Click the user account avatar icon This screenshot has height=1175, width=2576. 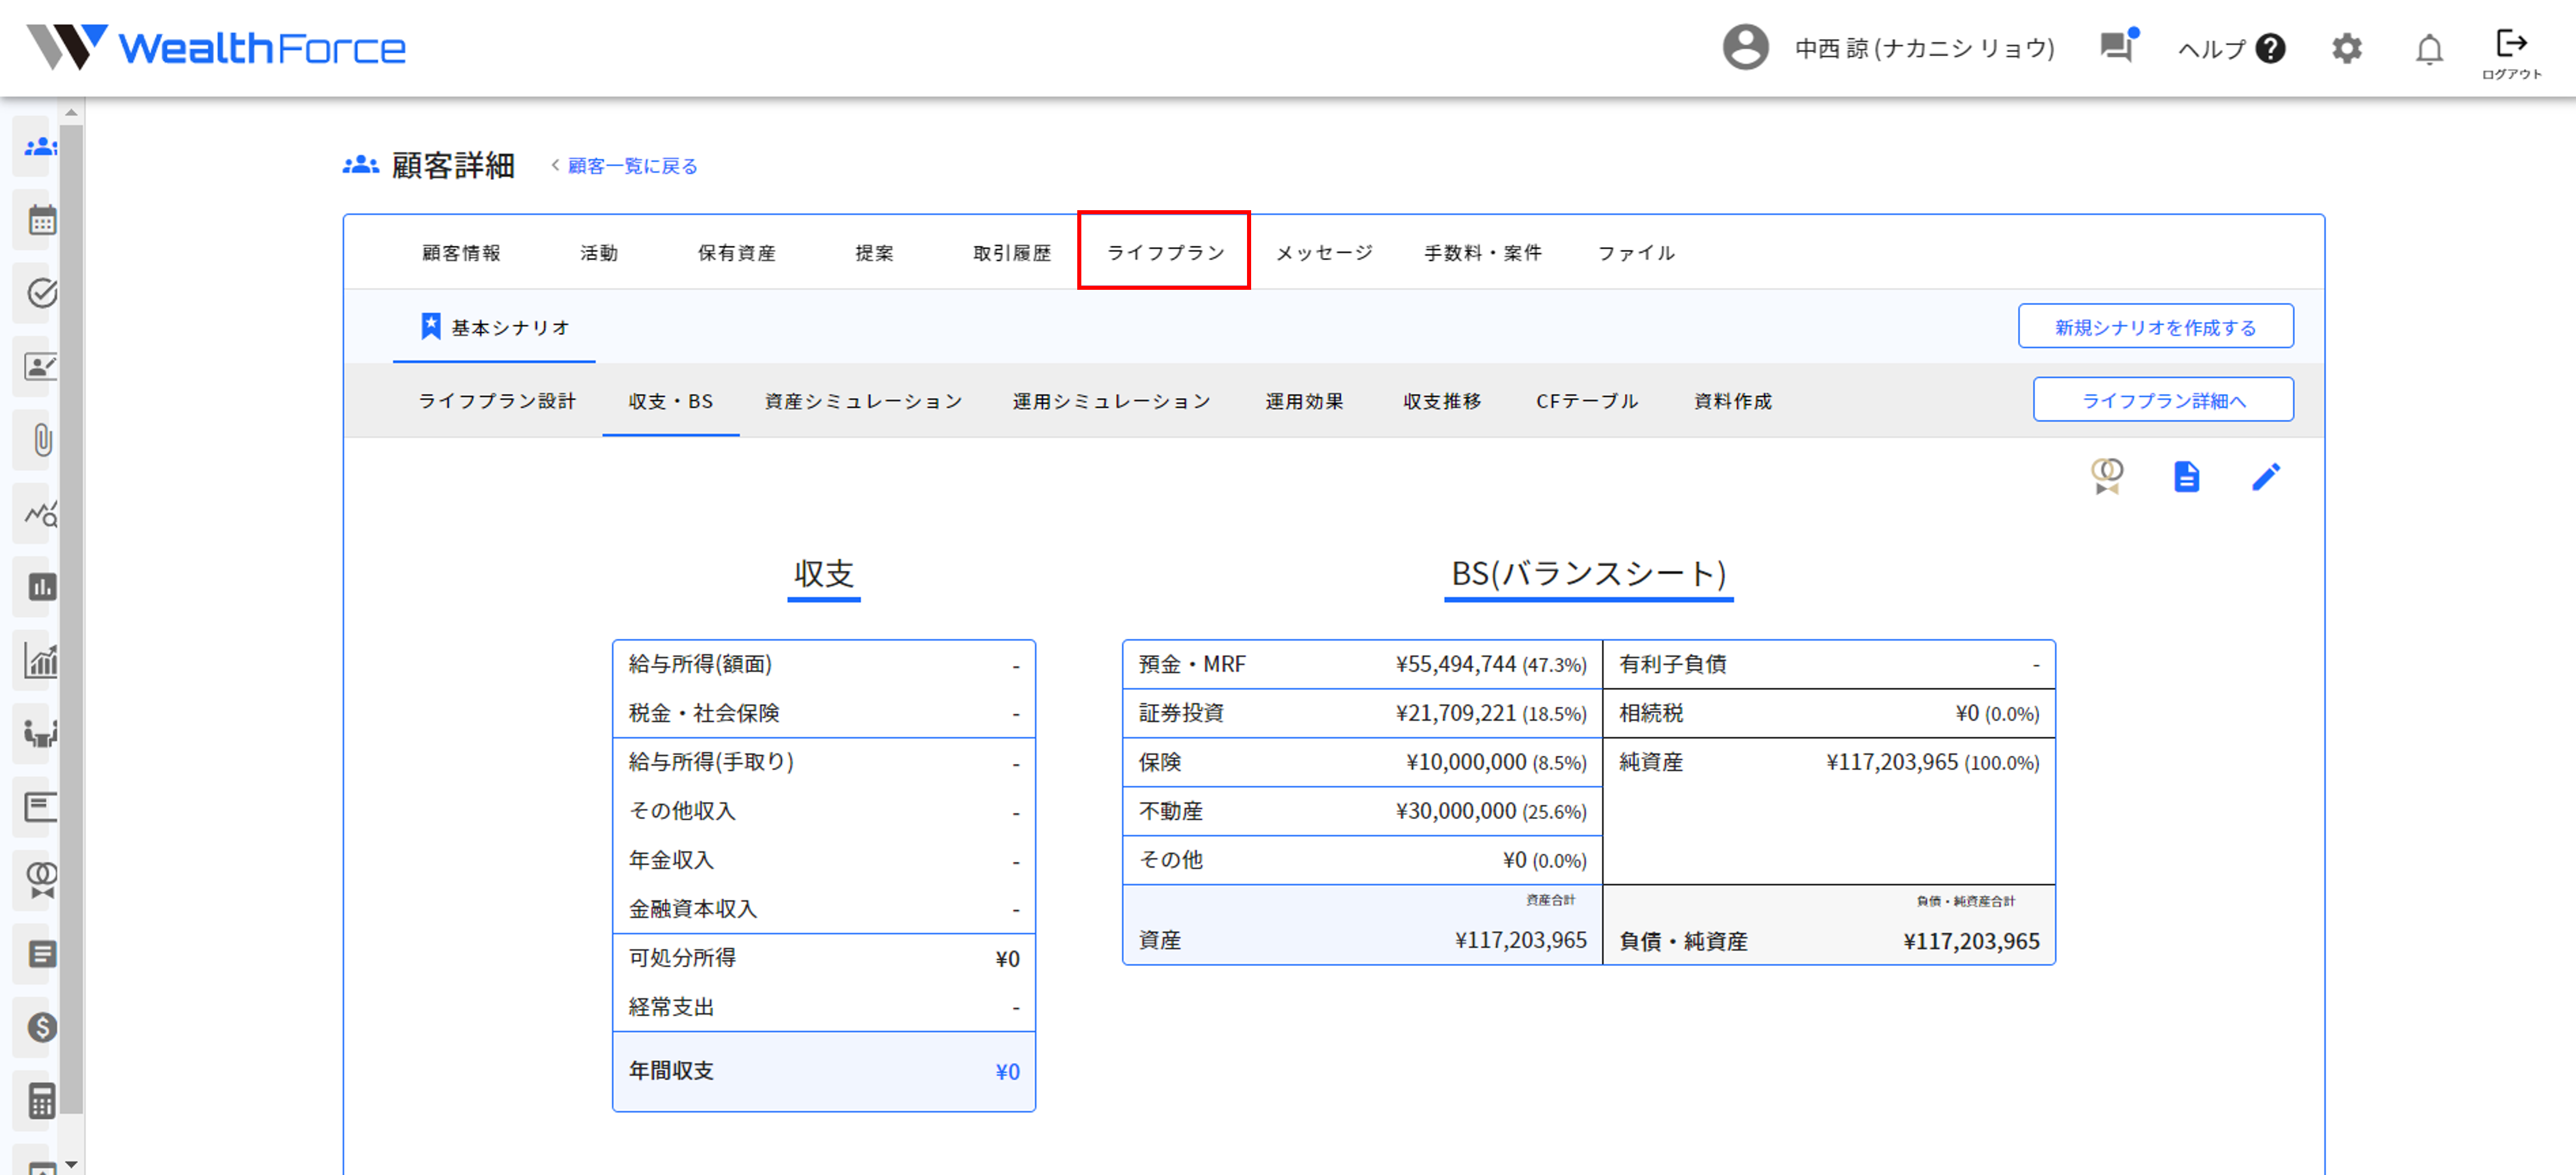point(1745,48)
